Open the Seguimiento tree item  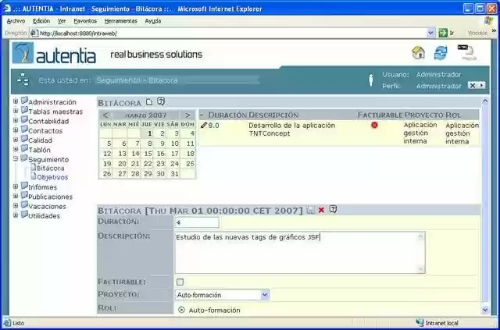click(x=48, y=159)
